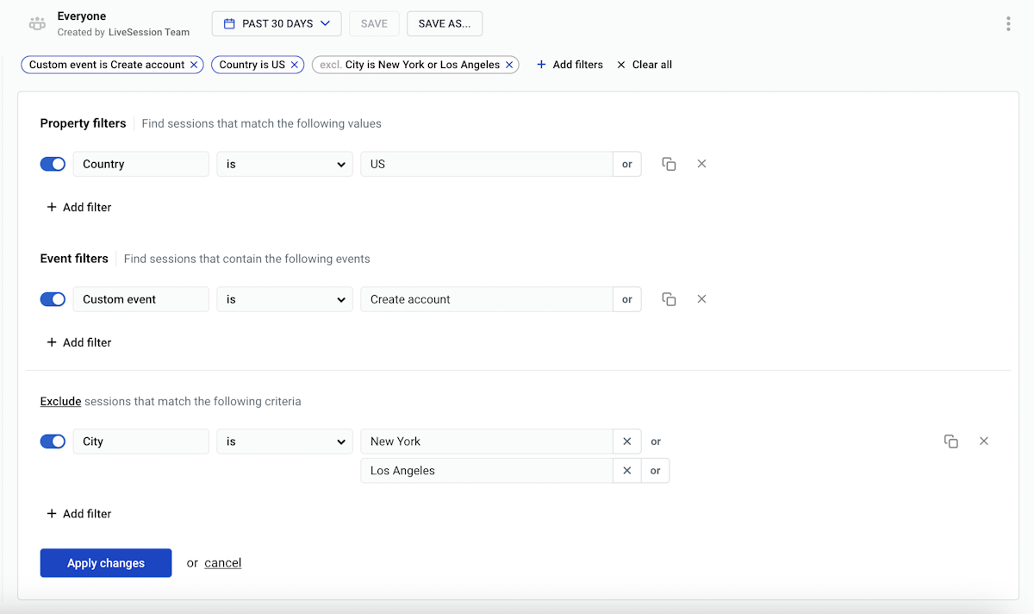This screenshot has height=614, width=1034.
Task: Click the cancel link
Action: click(222, 563)
